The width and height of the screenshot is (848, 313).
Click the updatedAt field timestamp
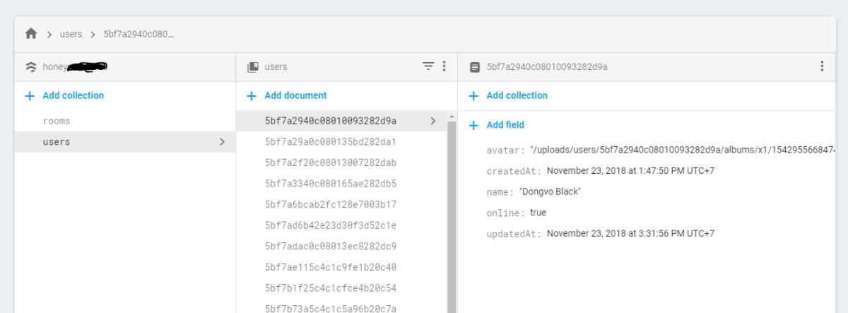pos(630,233)
